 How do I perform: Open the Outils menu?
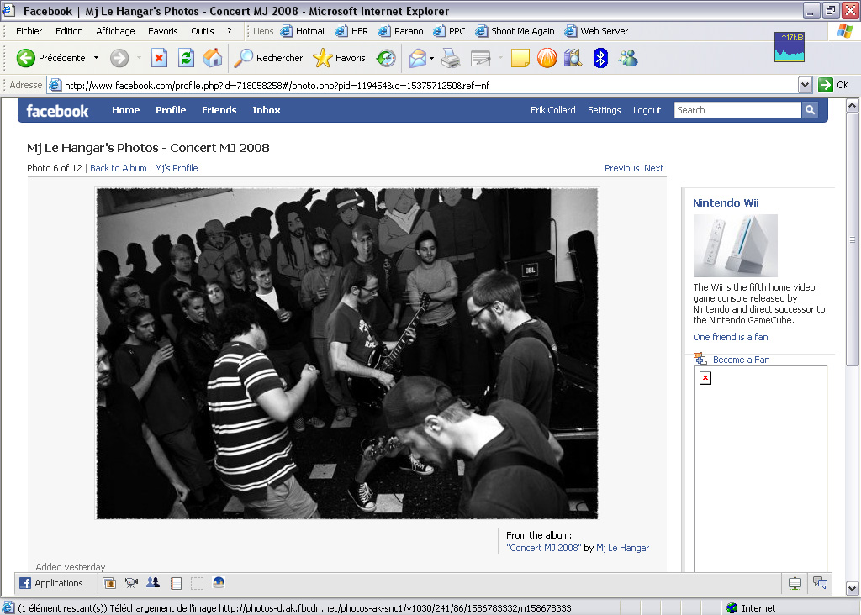click(203, 31)
